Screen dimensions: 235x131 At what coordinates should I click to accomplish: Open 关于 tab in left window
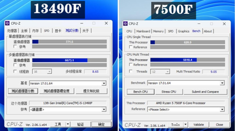(85, 31)
